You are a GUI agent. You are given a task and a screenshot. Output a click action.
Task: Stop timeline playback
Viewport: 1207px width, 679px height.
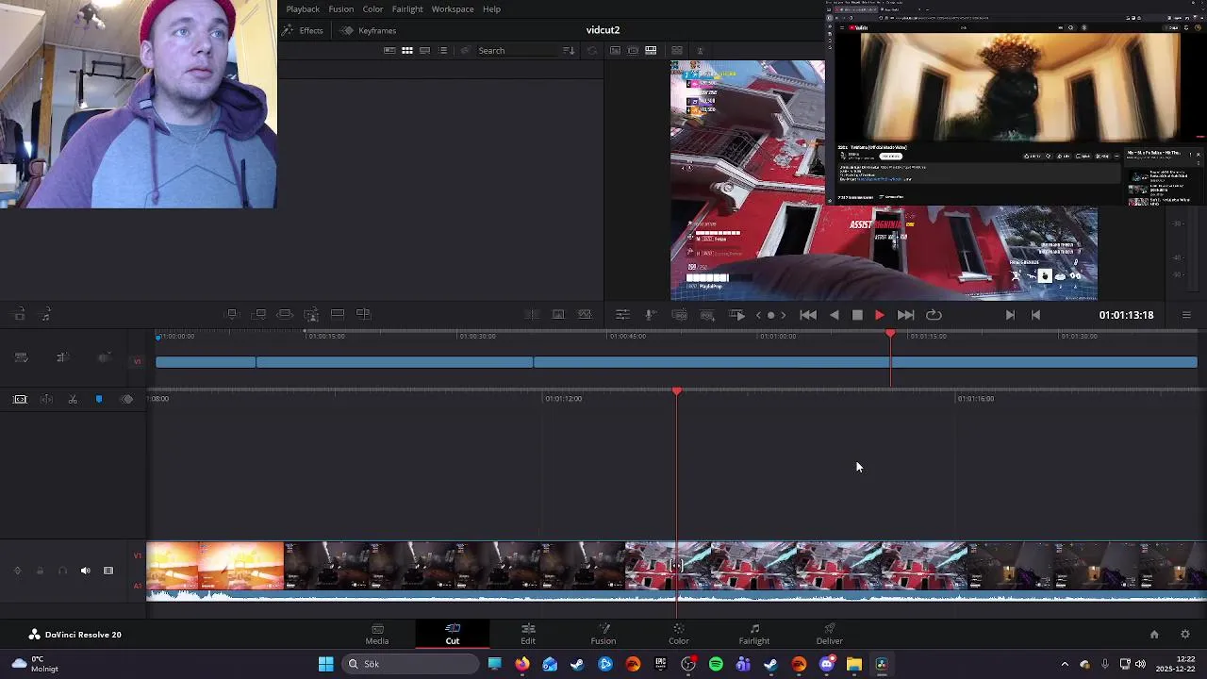coord(857,315)
